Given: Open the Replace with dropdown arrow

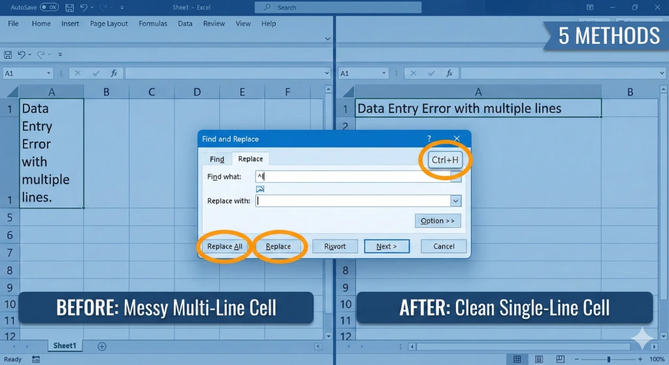Looking at the screenshot, I should coord(455,201).
